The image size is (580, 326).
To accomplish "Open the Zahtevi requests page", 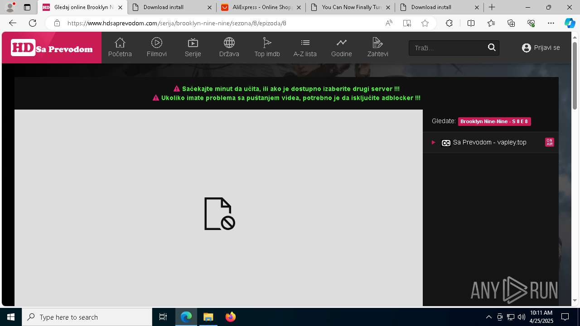I will click(x=377, y=48).
